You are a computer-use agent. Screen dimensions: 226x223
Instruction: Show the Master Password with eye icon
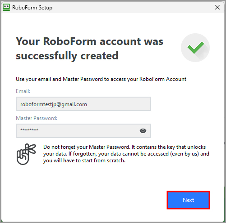[143, 131]
